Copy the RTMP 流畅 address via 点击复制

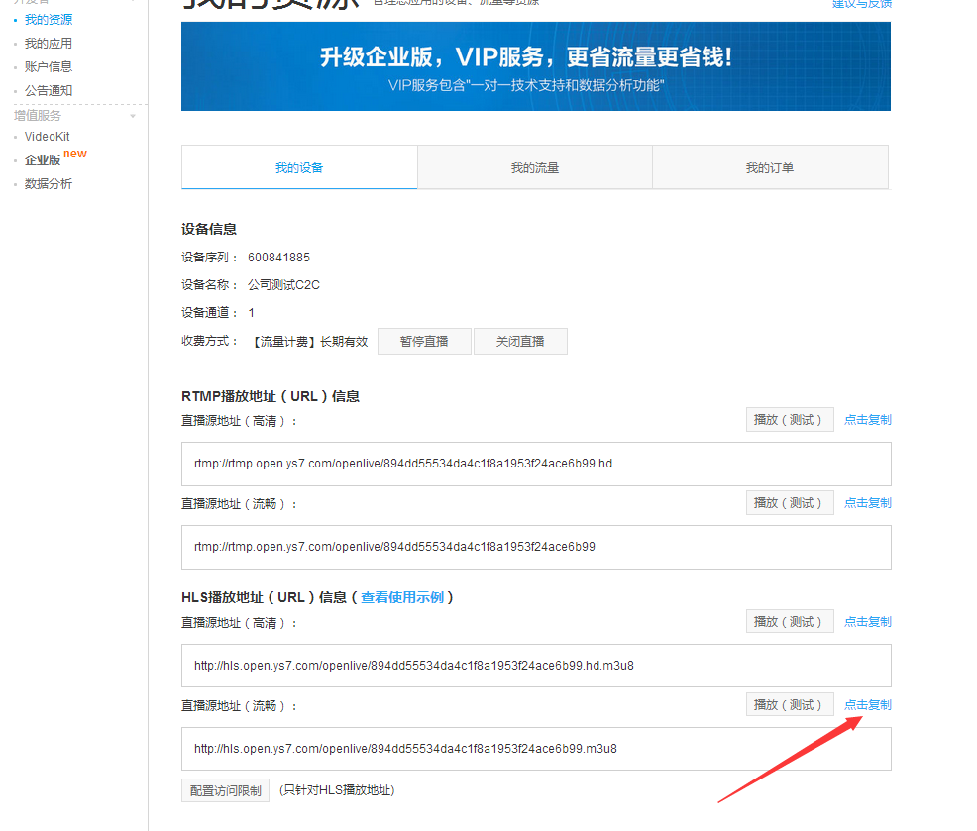coord(866,502)
